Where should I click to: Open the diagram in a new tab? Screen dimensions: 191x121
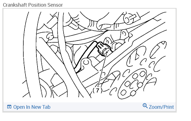(32, 107)
